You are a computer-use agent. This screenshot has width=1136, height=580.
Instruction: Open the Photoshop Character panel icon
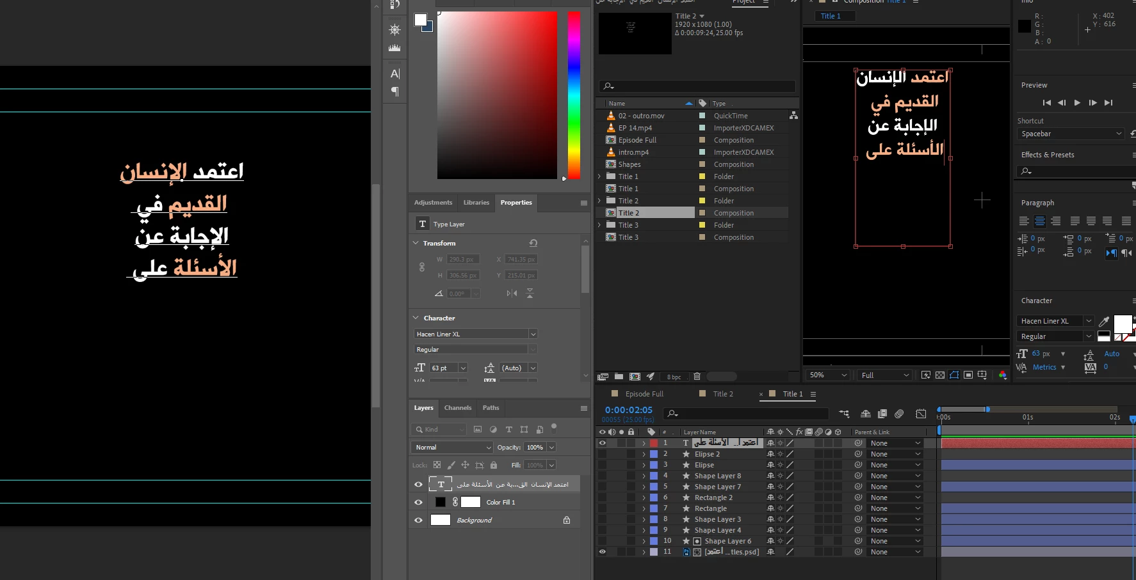395,74
